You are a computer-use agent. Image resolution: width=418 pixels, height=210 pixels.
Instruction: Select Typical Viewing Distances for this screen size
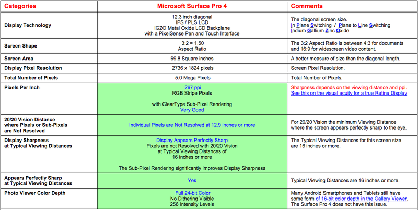pos(346,143)
